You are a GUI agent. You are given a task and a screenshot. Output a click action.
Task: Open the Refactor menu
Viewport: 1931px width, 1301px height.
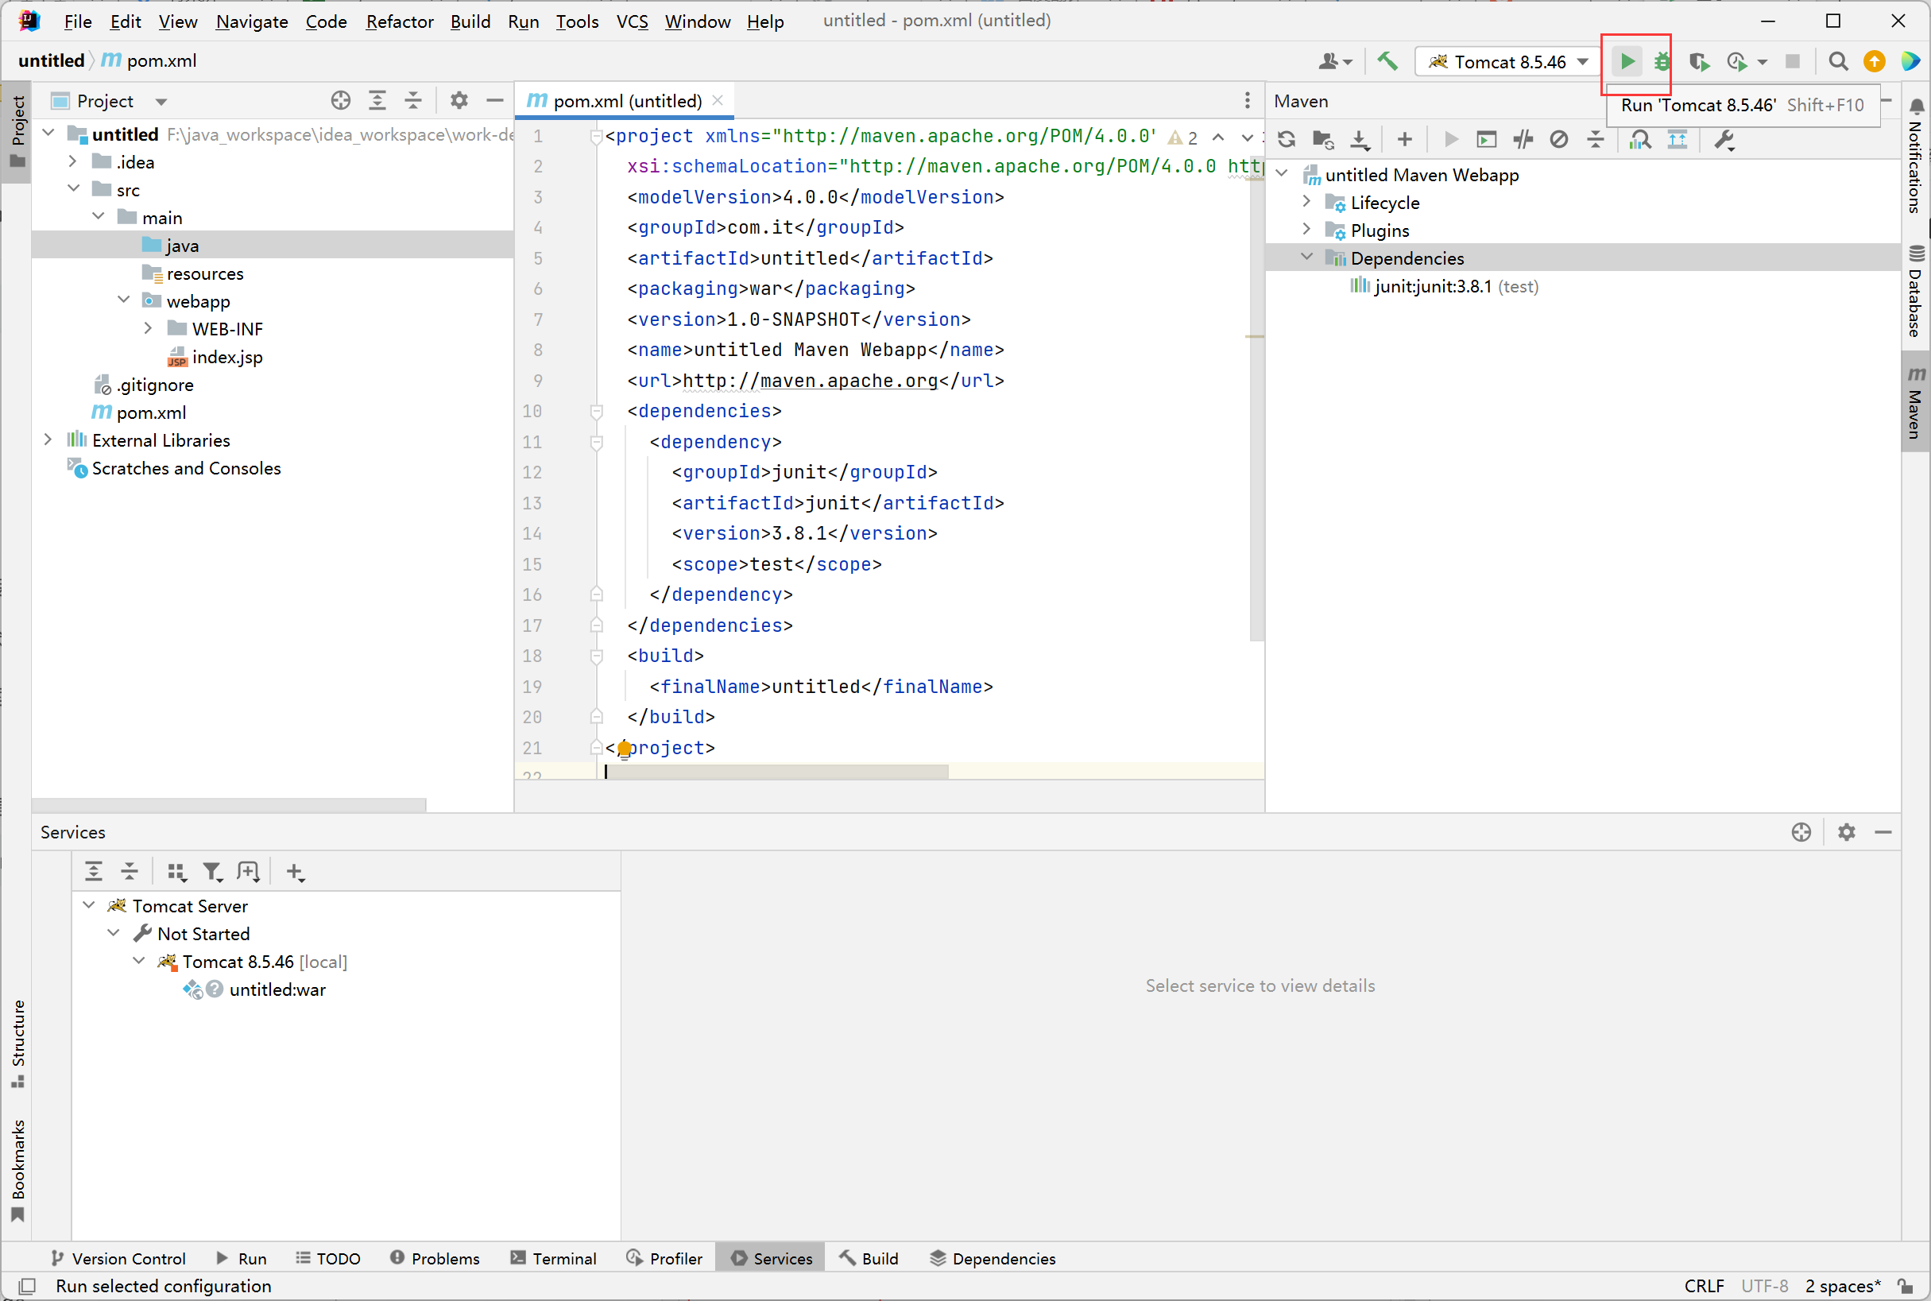point(399,21)
